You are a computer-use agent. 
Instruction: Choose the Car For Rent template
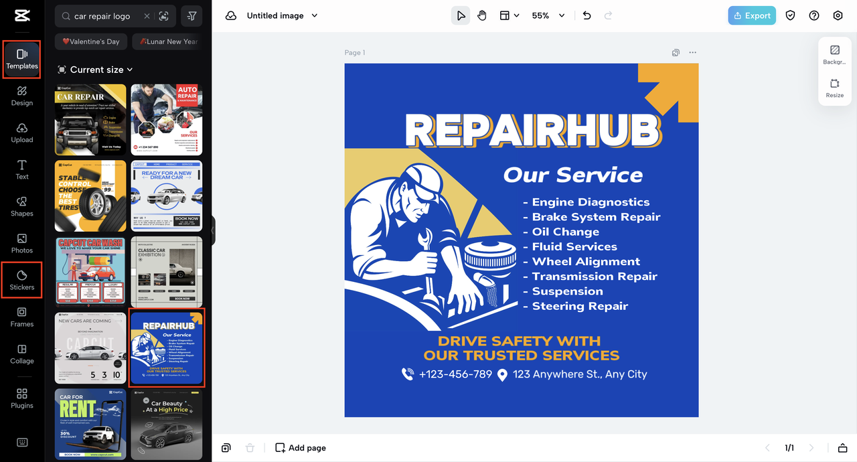(90, 424)
